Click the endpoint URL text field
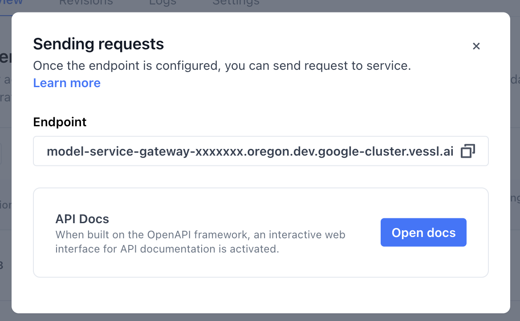 click(x=249, y=151)
